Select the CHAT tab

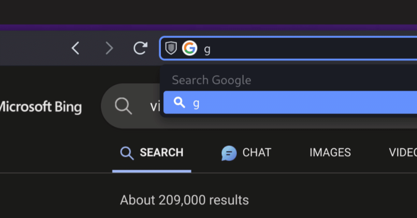click(257, 152)
